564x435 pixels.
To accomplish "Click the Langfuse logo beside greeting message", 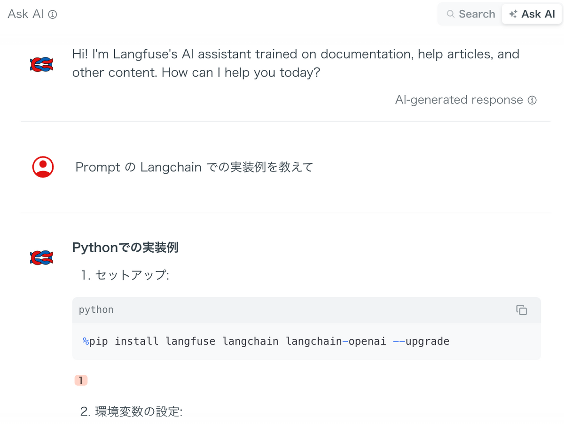I will point(41,64).
